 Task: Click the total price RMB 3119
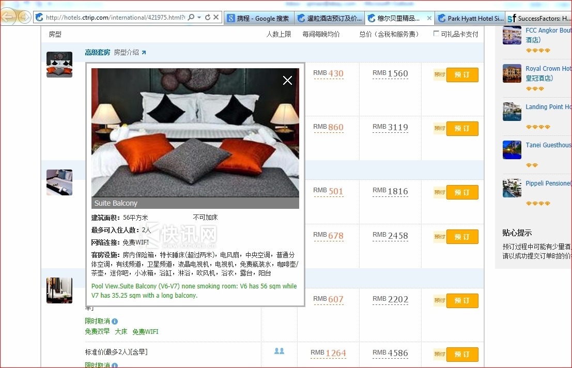pyautogui.click(x=390, y=127)
